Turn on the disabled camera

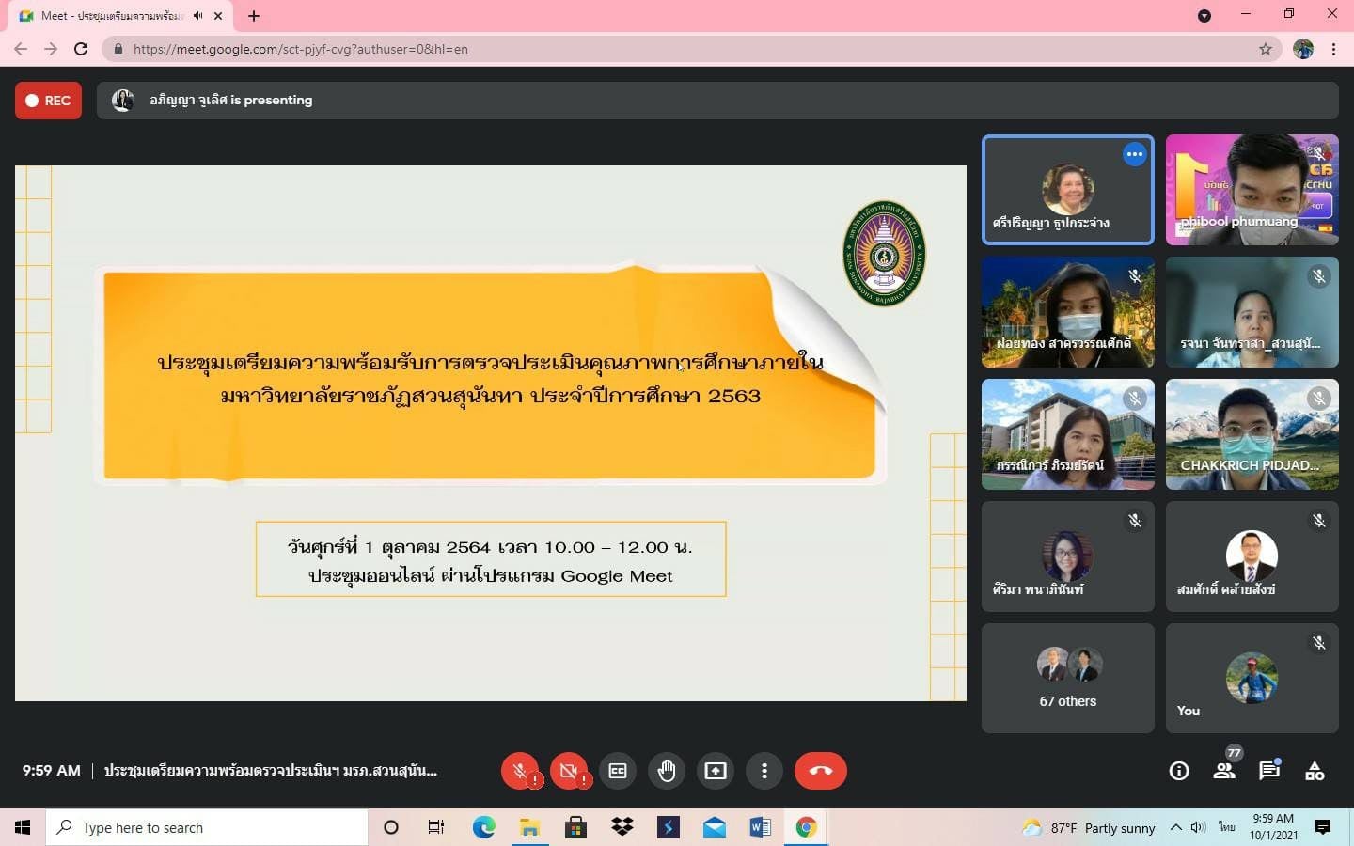(x=568, y=771)
